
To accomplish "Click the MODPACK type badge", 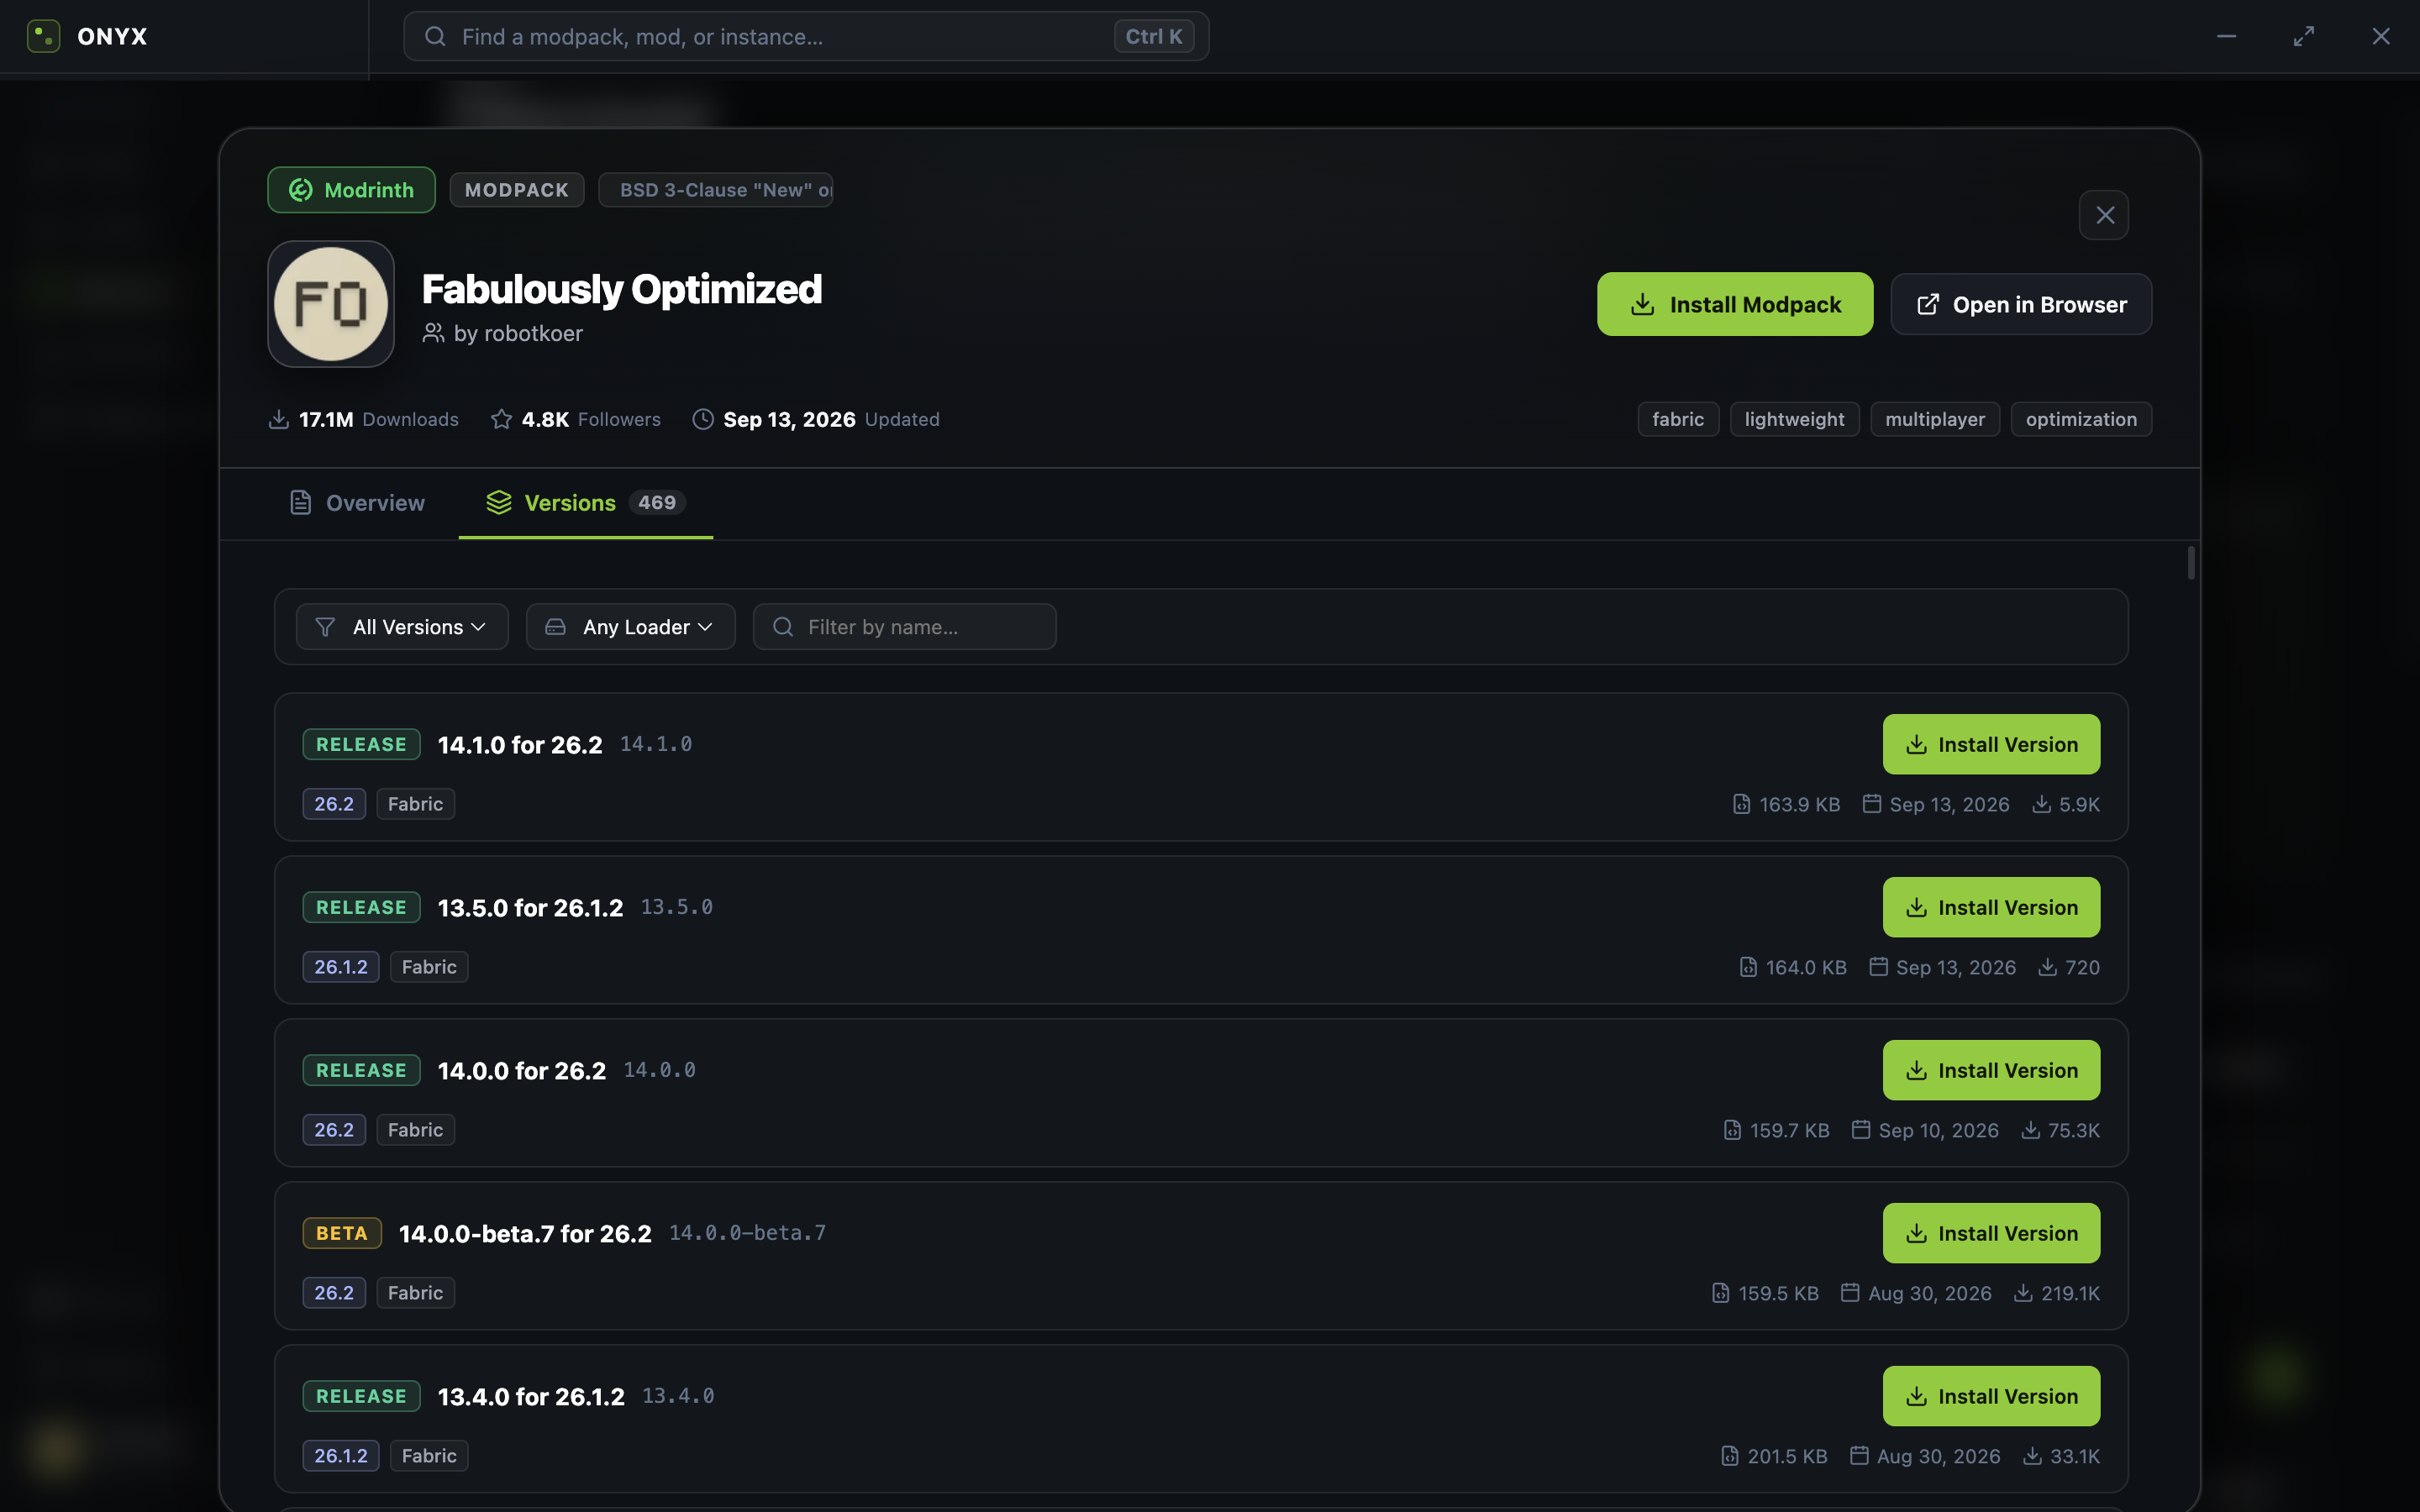I will click(516, 190).
